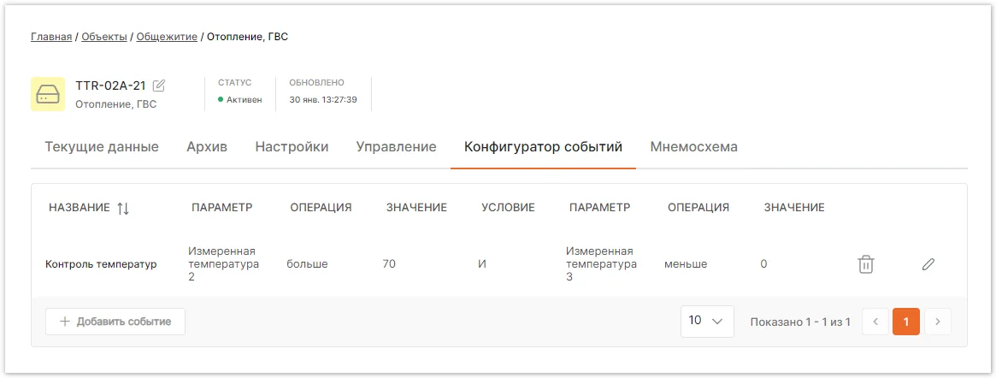This screenshot has width=996, height=378.
Task: Follow Общежитие breadcrumb link
Action: point(167,37)
